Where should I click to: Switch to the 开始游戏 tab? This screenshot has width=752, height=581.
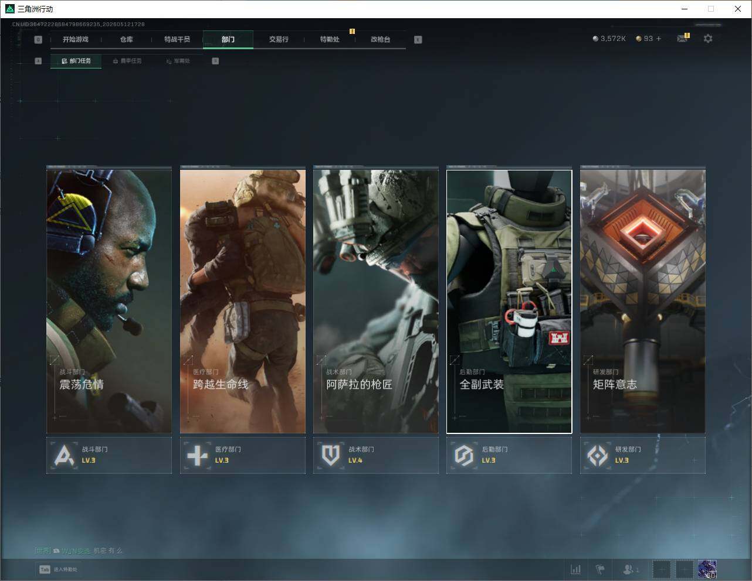(x=76, y=39)
